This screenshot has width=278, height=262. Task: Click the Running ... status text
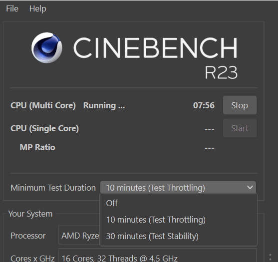[x=104, y=105]
